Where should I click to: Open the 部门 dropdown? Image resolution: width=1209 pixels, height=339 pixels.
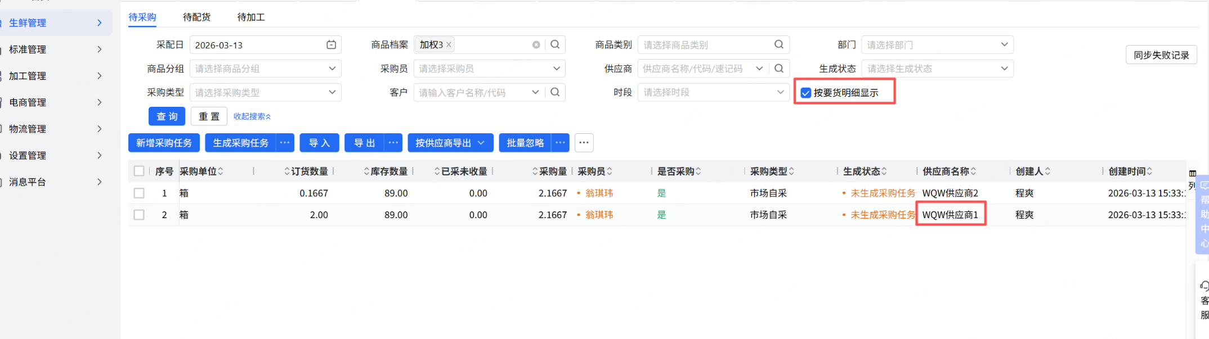[x=937, y=44]
